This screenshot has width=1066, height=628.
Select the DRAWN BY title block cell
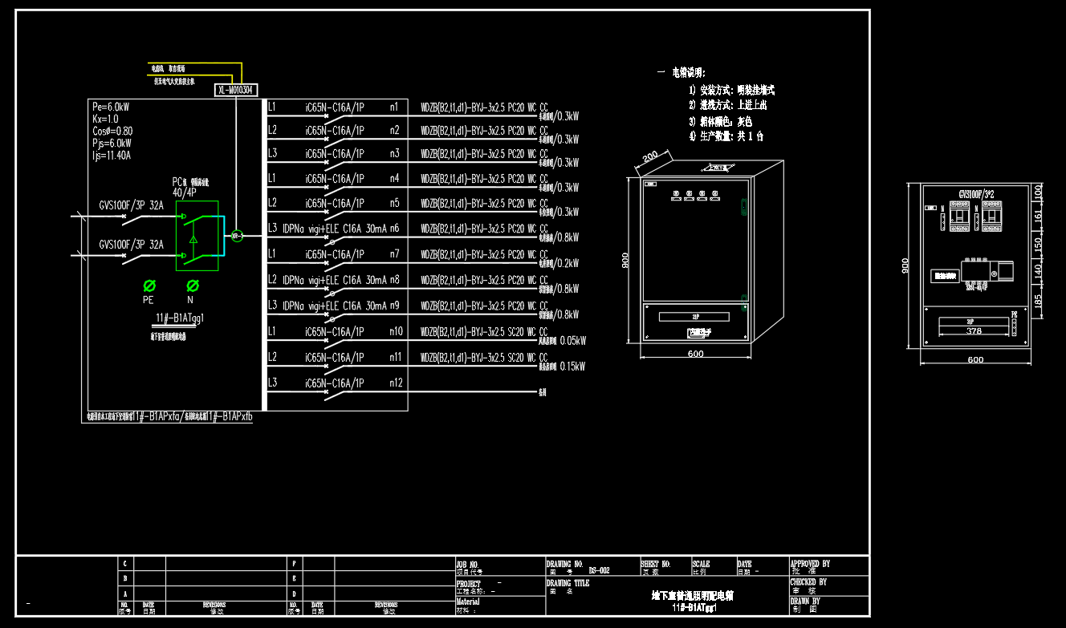(829, 606)
